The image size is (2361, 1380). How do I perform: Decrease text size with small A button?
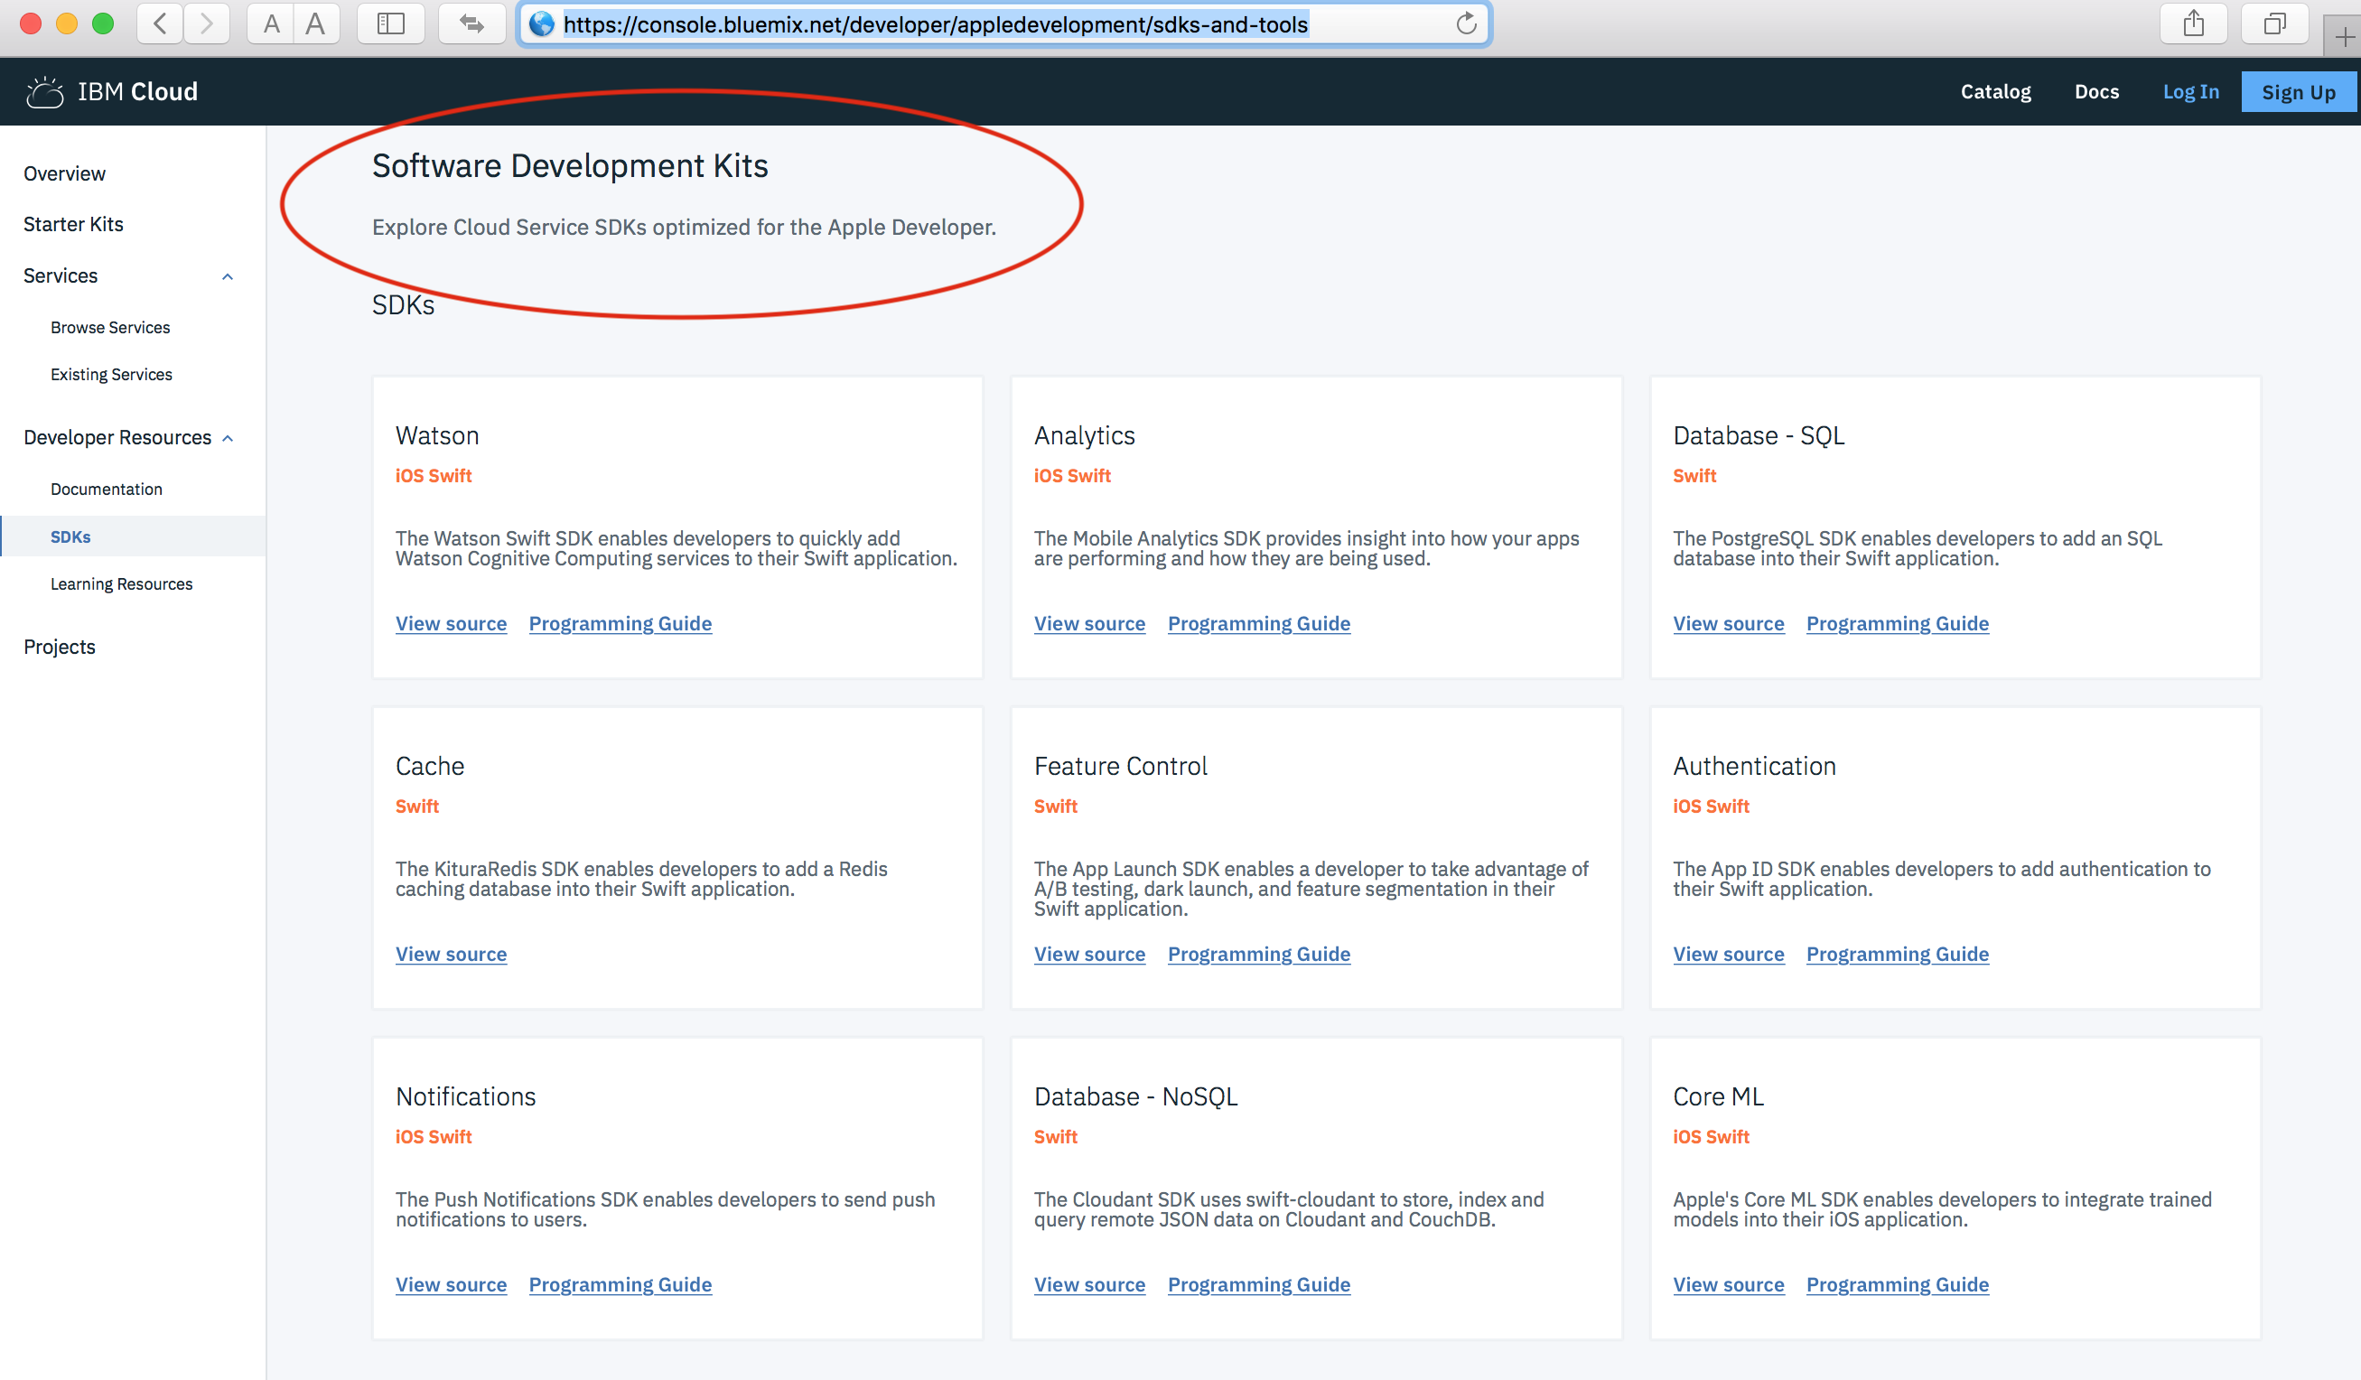tap(271, 23)
